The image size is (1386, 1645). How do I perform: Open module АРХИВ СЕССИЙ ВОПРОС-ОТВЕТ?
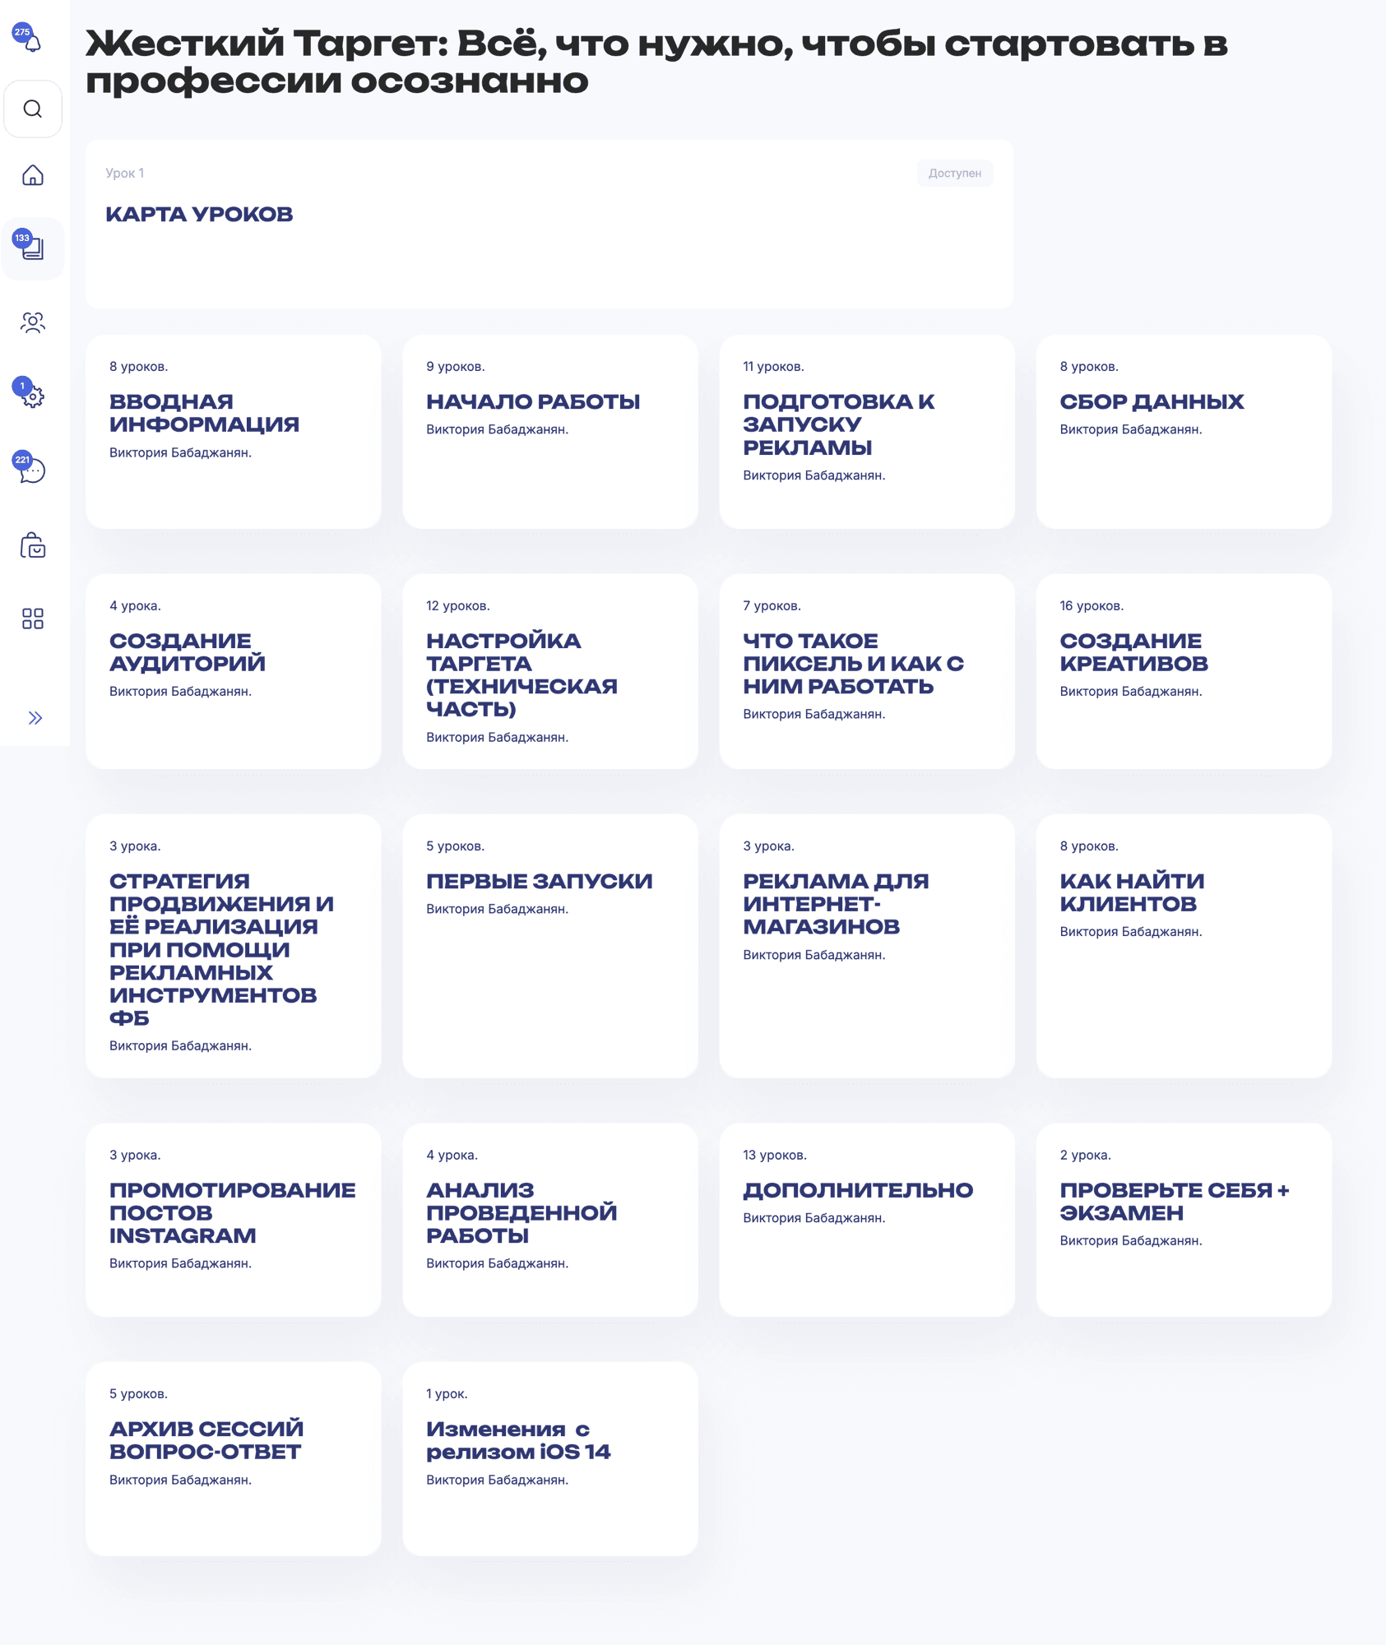point(233,1458)
